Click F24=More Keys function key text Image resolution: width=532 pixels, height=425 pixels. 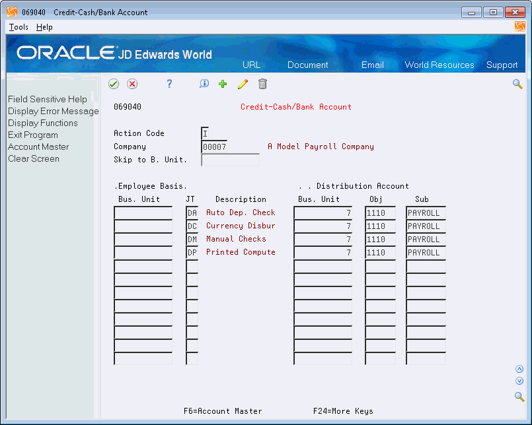pyautogui.click(x=343, y=411)
